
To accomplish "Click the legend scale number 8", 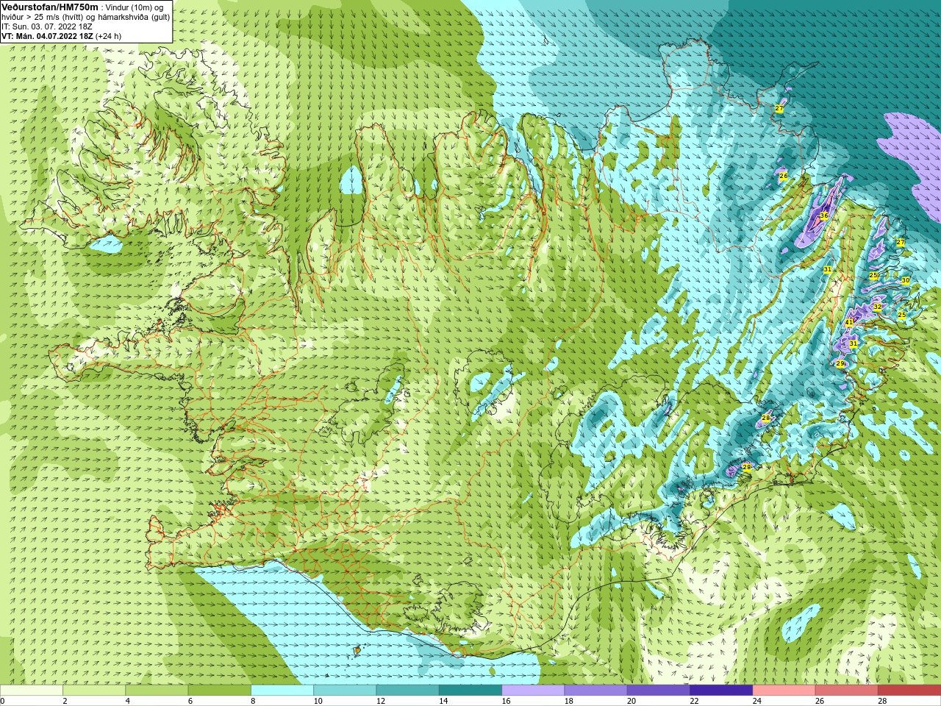I will (x=254, y=701).
